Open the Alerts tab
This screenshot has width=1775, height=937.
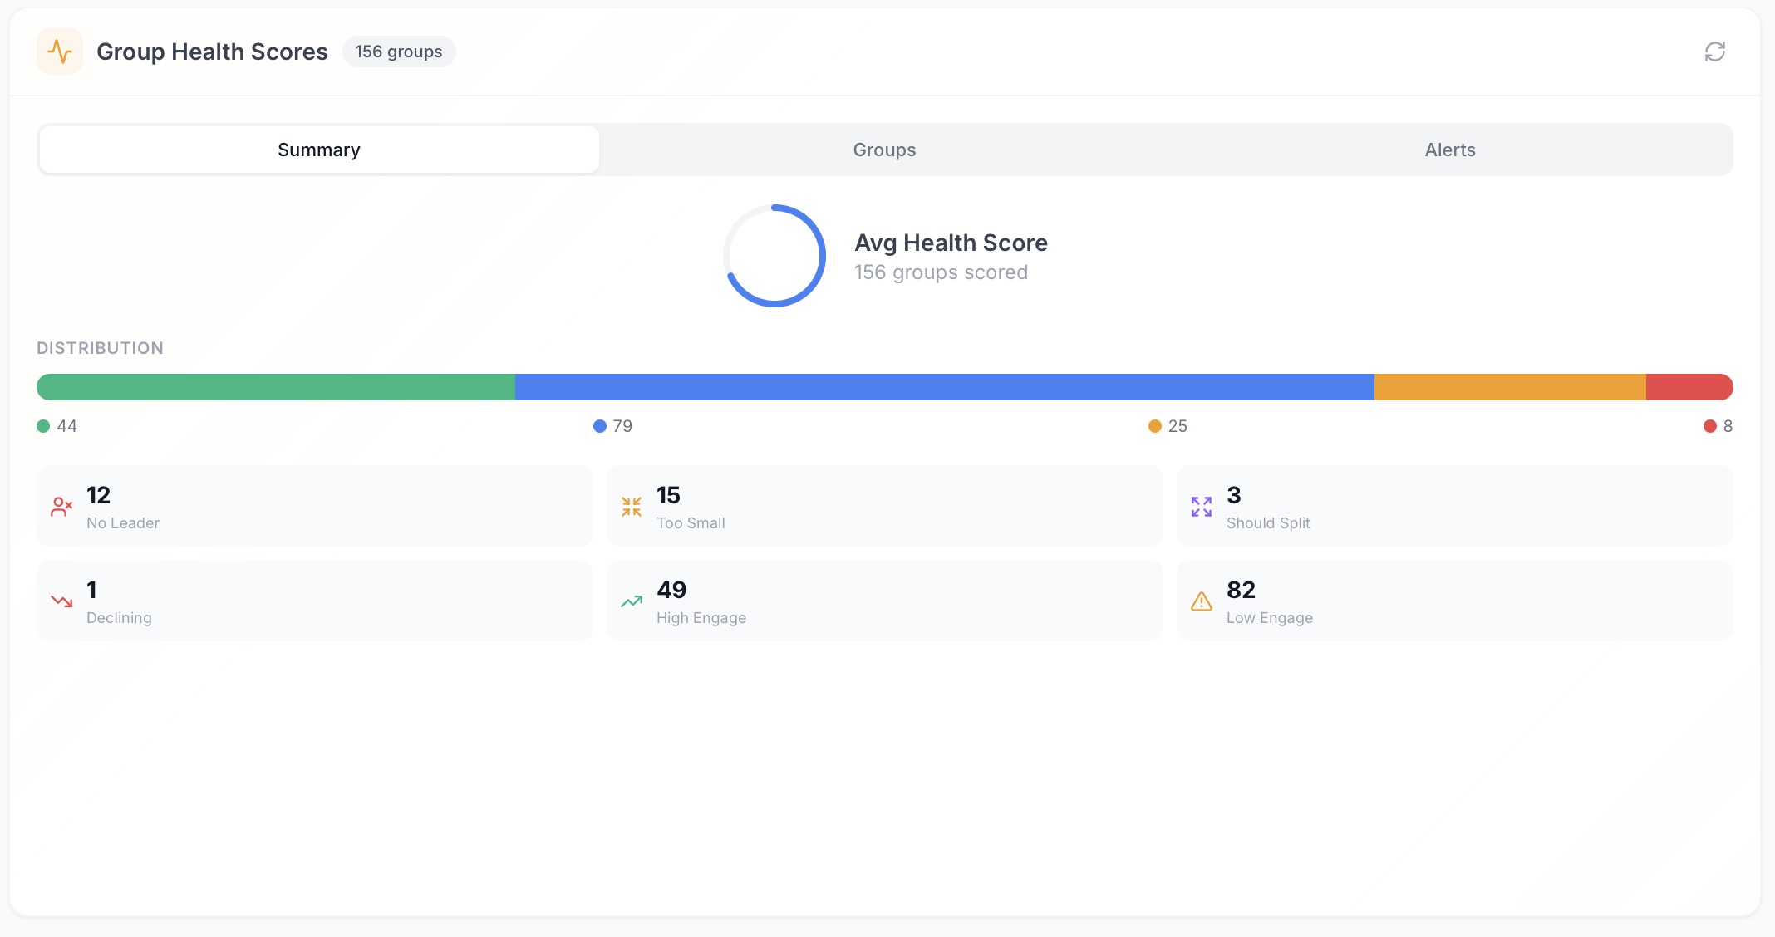click(x=1449, y=150)
